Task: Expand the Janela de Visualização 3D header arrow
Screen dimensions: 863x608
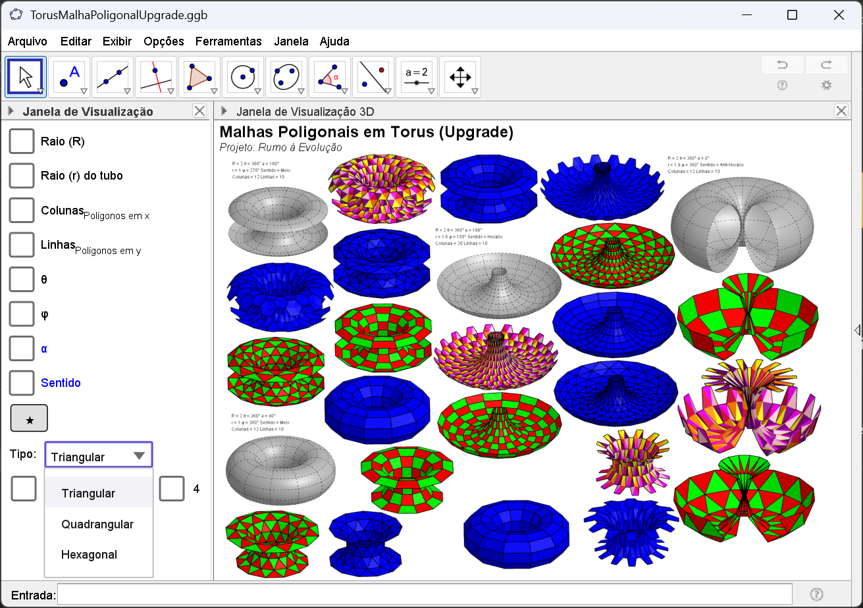Action: pos(225,111)
